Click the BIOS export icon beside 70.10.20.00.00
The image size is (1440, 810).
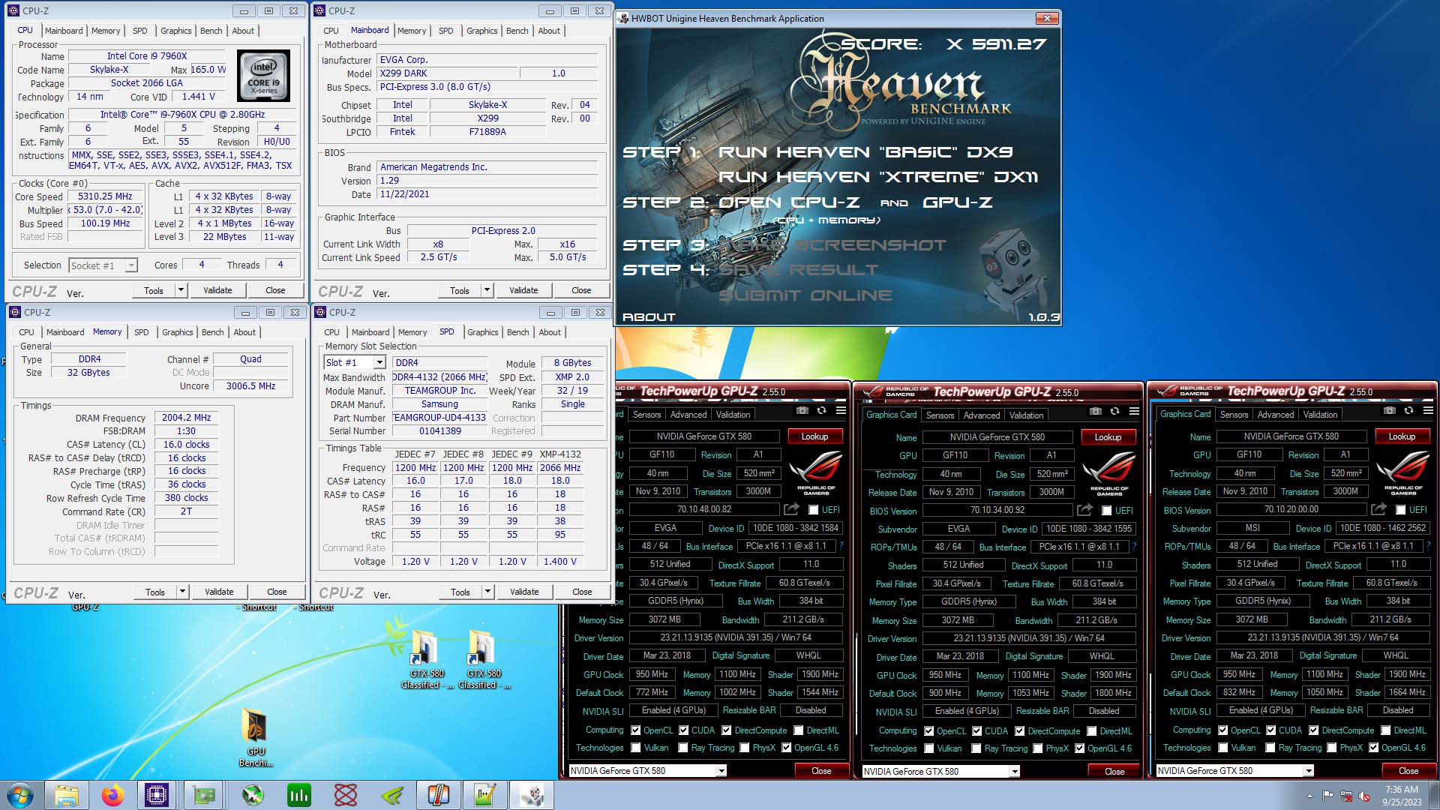1378,509
